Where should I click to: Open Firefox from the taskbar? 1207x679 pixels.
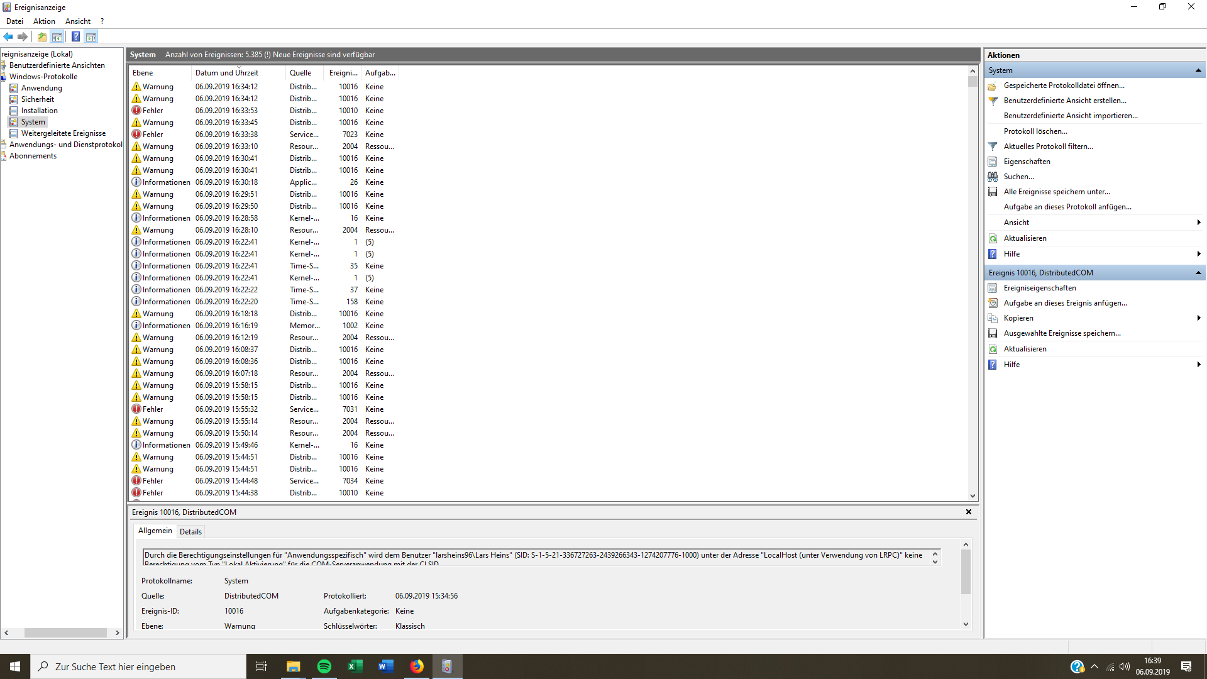(x=417, y=666)
